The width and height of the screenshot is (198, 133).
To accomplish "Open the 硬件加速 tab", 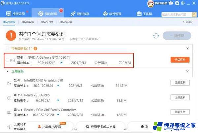I will (x=80, y=14).
